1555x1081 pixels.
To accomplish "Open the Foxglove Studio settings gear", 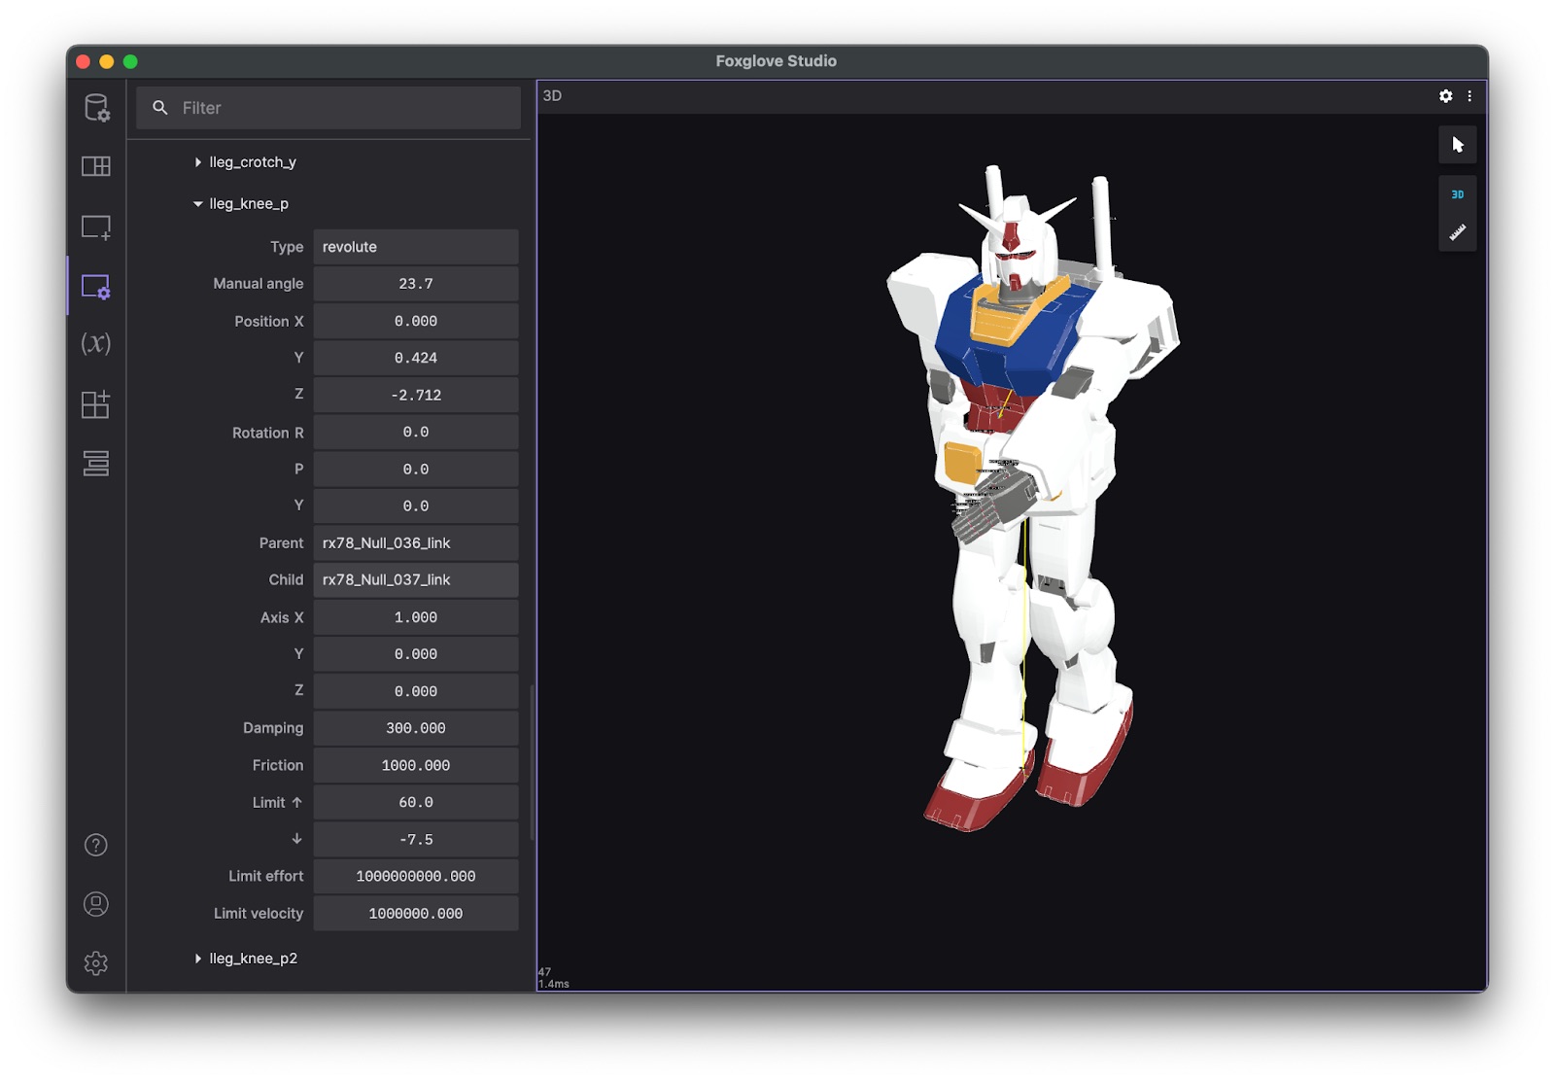I will click(x=95, y=962).
